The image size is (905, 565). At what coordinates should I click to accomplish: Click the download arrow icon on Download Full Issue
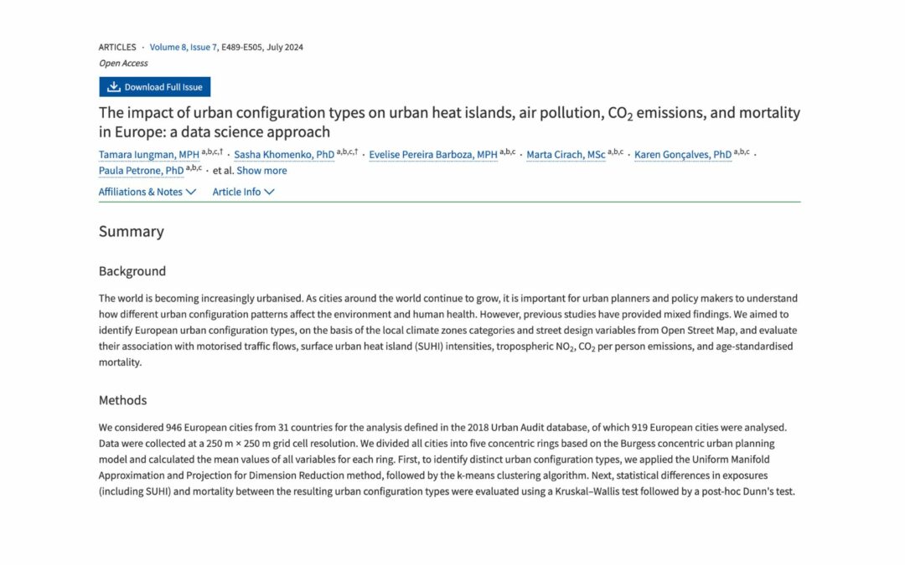coord(114,86)
